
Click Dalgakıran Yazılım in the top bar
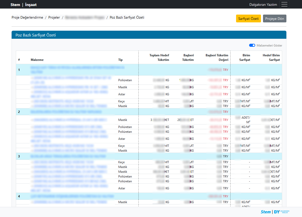[x=263, y=5]
